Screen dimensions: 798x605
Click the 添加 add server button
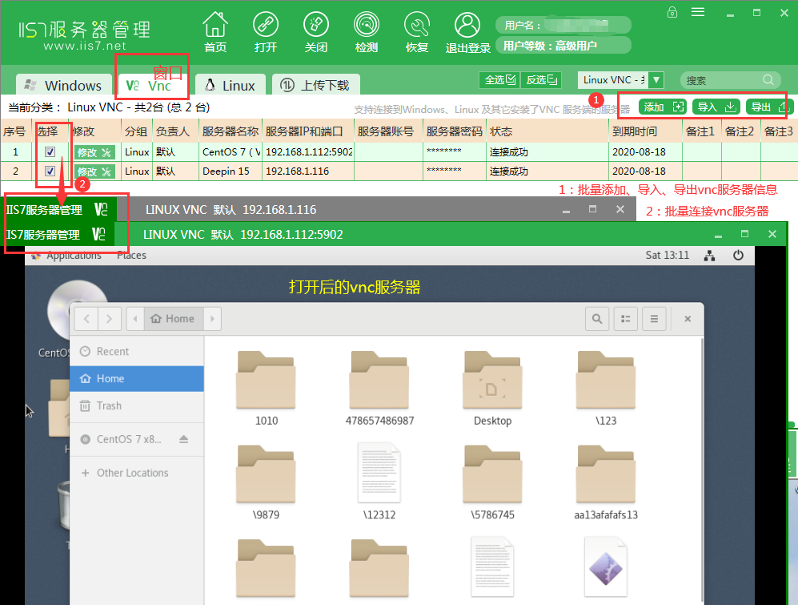(x=663, y=107)
